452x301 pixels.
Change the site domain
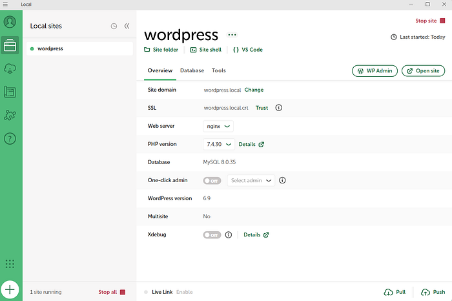coord(254,90)
